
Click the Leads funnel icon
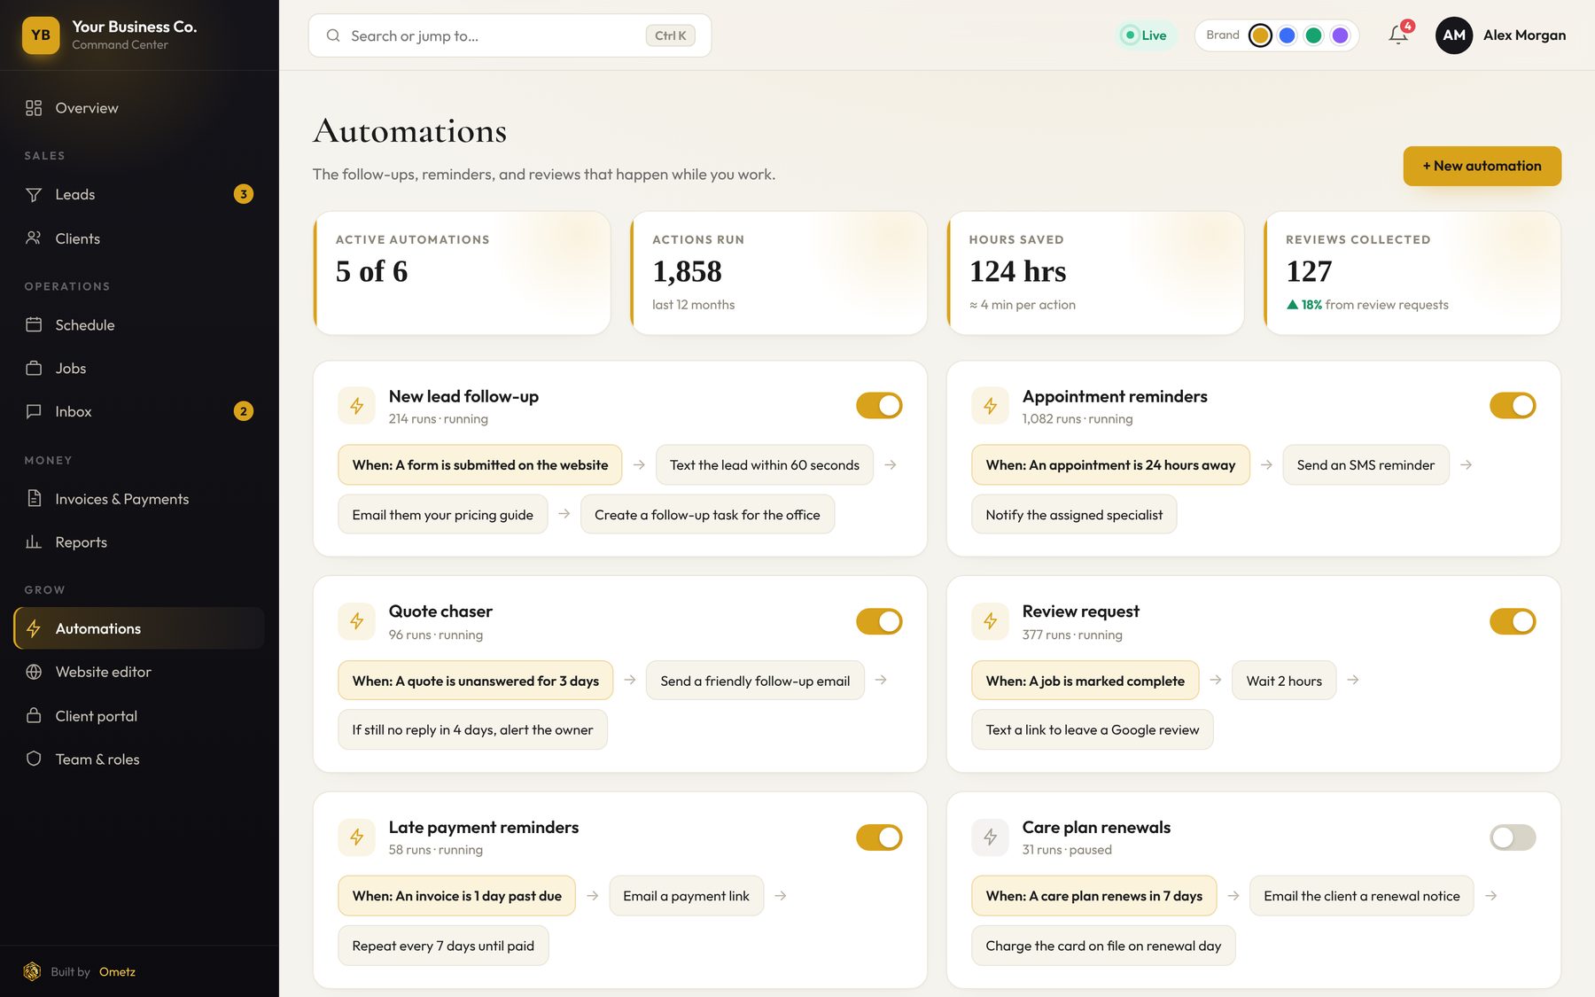(x=34, y=194)
